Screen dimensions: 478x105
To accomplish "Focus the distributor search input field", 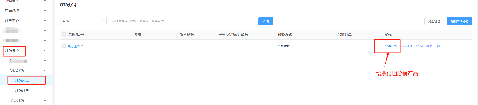I will pyautogui.click(x=182, y=21).
